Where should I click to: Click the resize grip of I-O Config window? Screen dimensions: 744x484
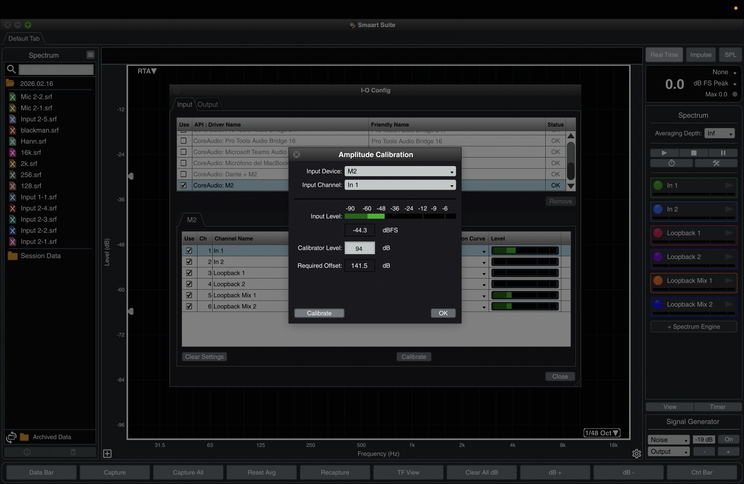[x=577, y=383]
